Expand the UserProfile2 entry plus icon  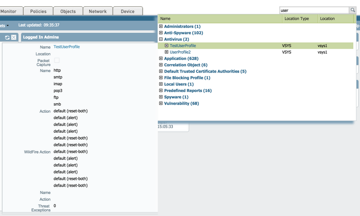tap(166, 52)
